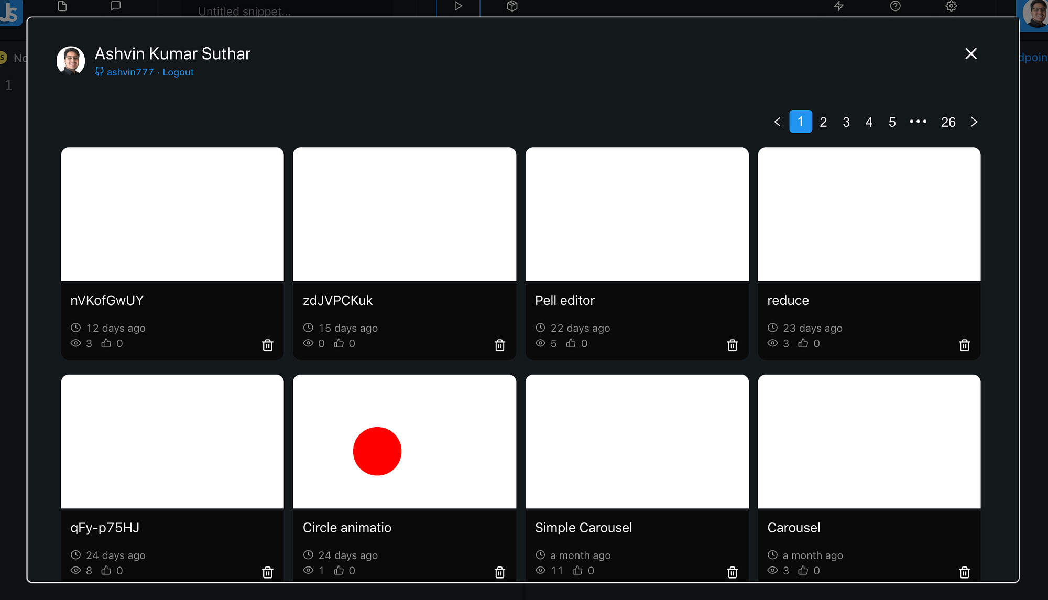Click the package box icon beside Run

[x=511, y=7]
